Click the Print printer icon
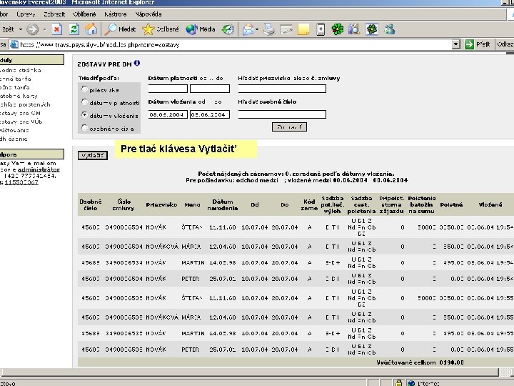Viewport: 514px width, 386px height. coord(269,29)
